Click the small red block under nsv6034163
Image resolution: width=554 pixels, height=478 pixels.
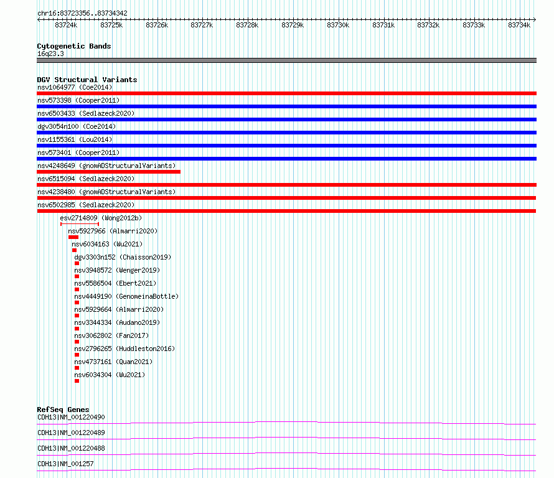pyautogui.click(x=74, y=250)
